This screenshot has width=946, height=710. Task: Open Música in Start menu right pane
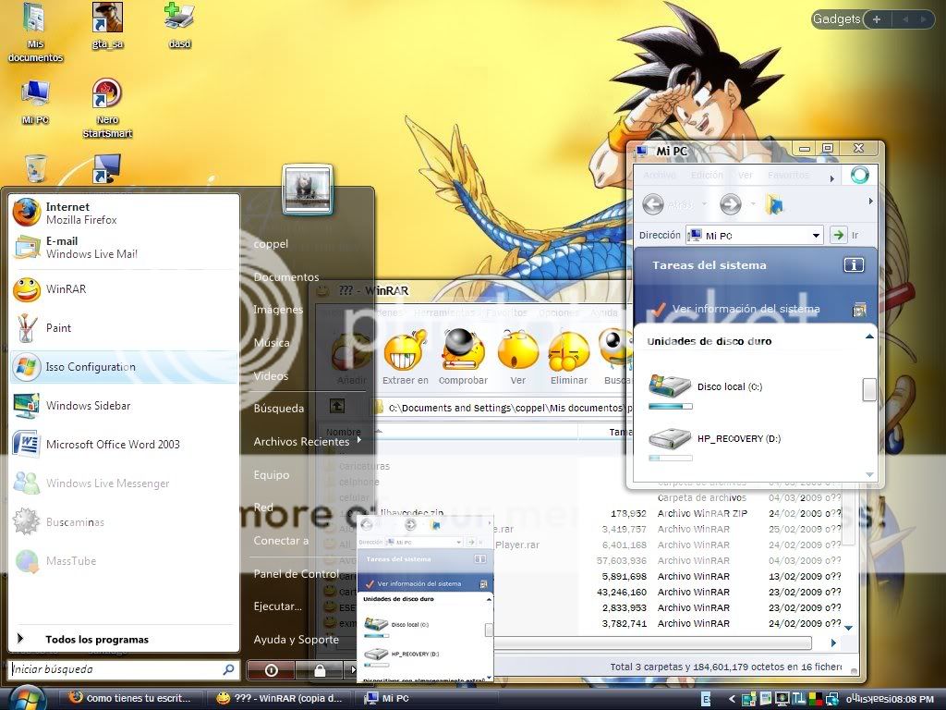[272, 342]
